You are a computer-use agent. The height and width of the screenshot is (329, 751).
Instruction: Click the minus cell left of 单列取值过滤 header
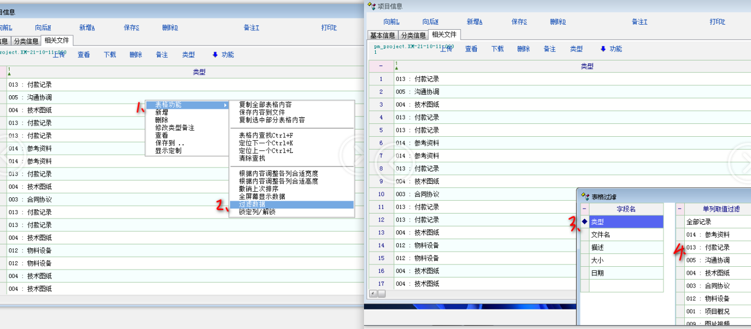680,209
